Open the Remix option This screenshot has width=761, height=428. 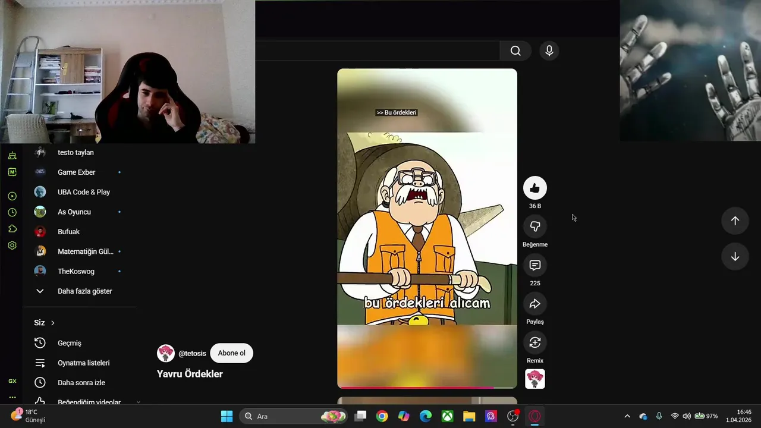tap(534, 342)
